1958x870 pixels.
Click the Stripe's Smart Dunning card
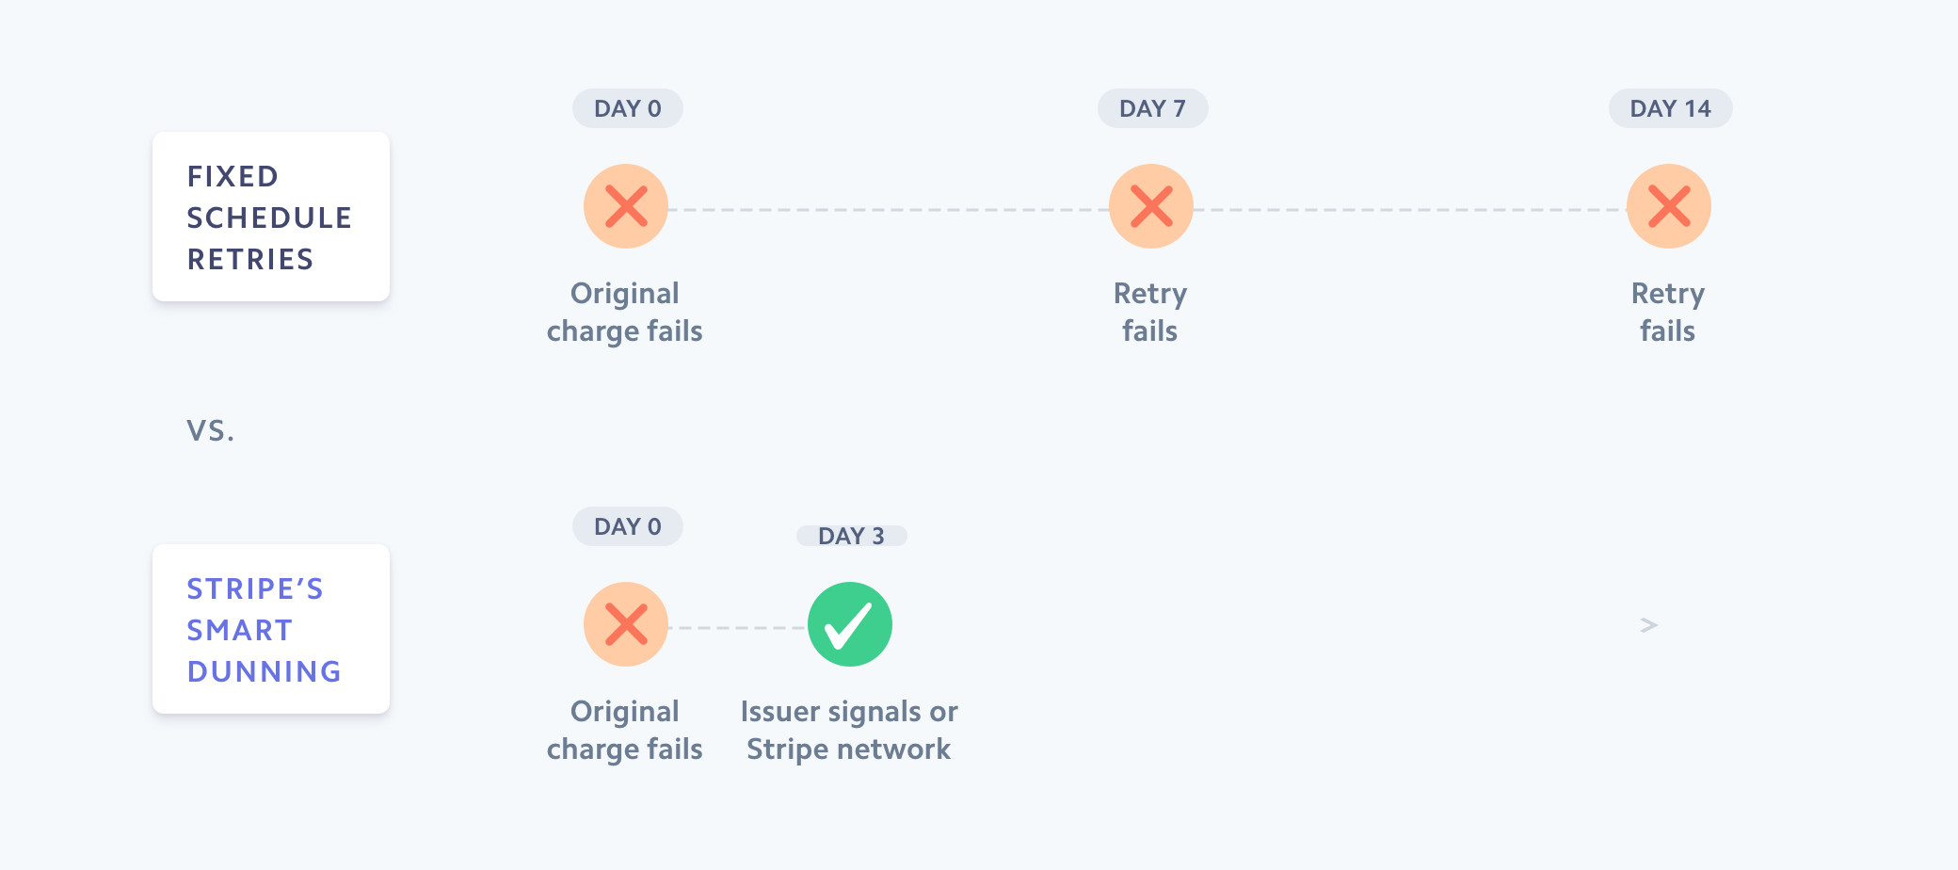(x=271, y=629)
